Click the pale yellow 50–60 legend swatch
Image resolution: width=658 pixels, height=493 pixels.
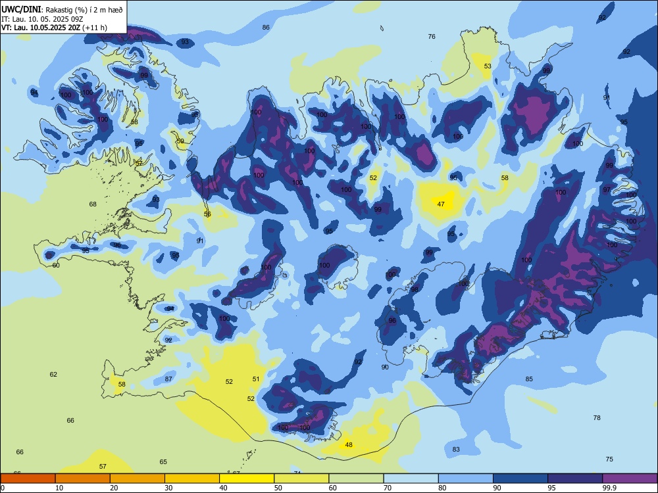[x=301, y=479]
